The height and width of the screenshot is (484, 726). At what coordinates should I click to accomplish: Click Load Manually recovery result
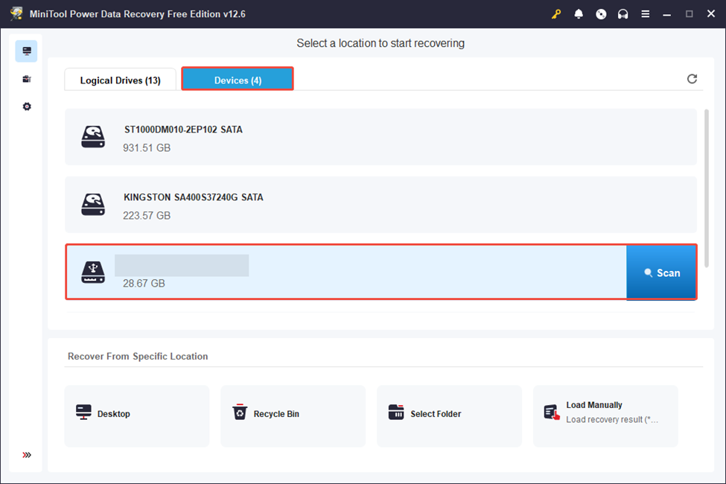[x=605, y=416]
